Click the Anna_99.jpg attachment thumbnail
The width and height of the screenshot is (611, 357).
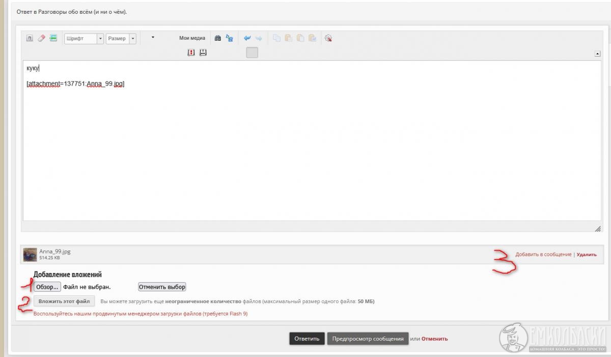tap(31, 254)
